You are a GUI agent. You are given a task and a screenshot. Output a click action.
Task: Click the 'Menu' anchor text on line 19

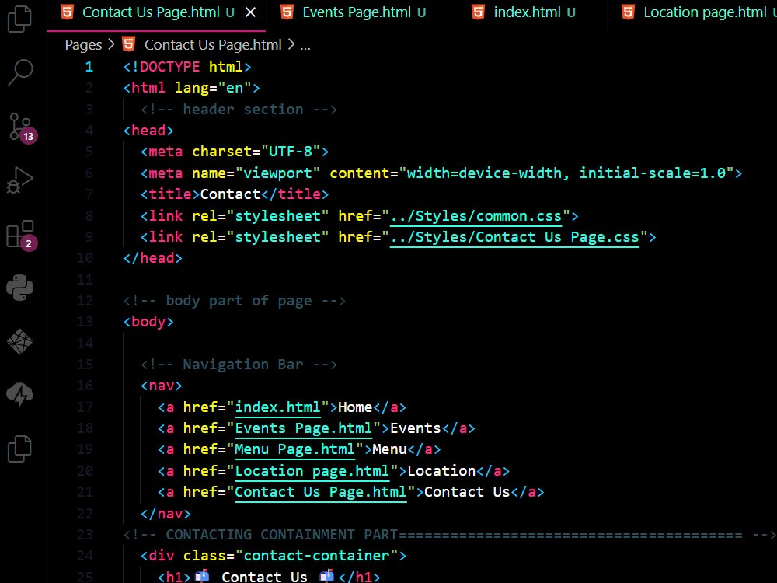[389, 449]
